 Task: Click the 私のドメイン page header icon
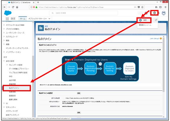[x=41, y=28]
